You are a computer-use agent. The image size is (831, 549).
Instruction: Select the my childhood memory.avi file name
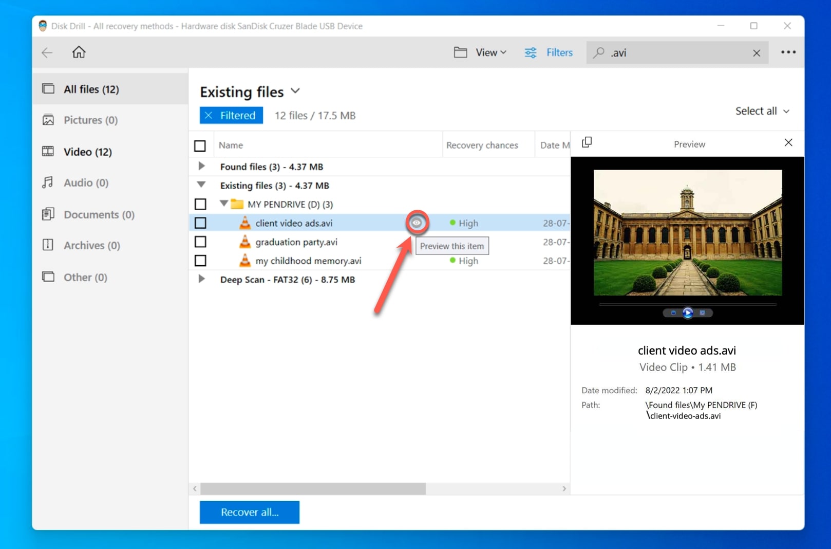[x=308, y=261]
